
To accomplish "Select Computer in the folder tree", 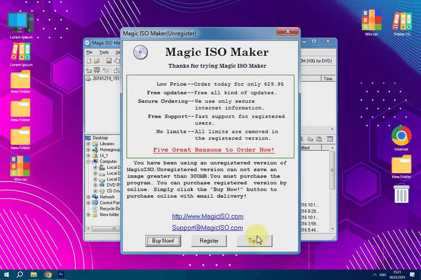I will coord(108,161).
